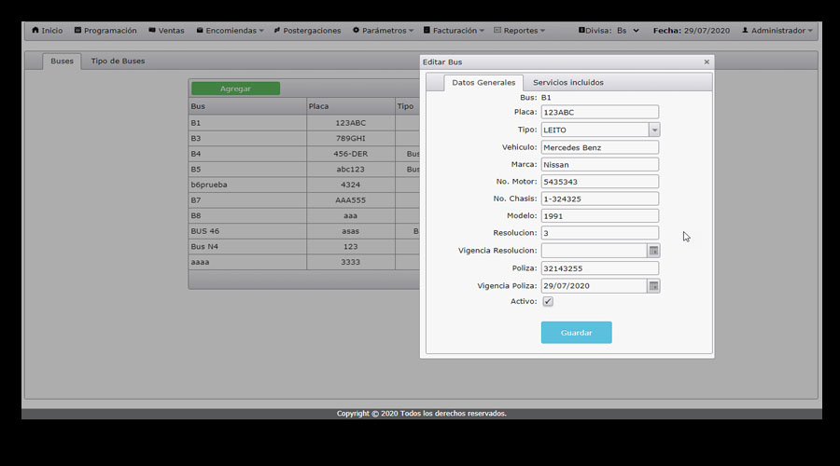Screen dimensions: 840x466
Task: Click plate abc123 cell
Action: point(351,170)
